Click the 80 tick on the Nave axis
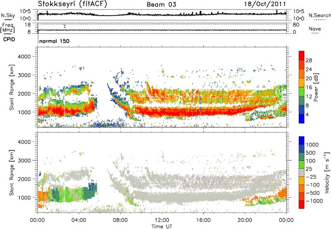This screenshot has width=331, height=229. pos(296,25)
